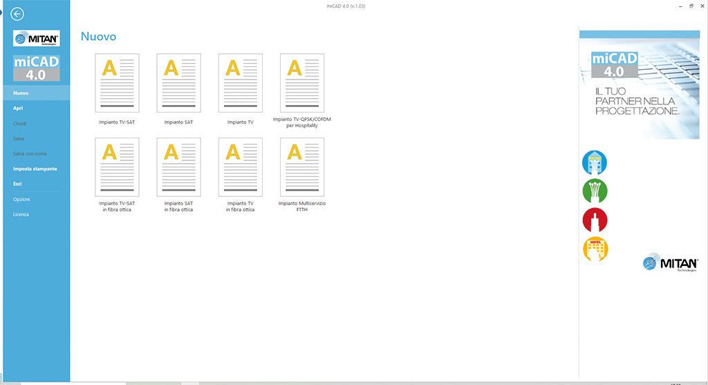The image size is (708, 385).
Task: Click the yellow hotel round icon
Action: [595, 249]
